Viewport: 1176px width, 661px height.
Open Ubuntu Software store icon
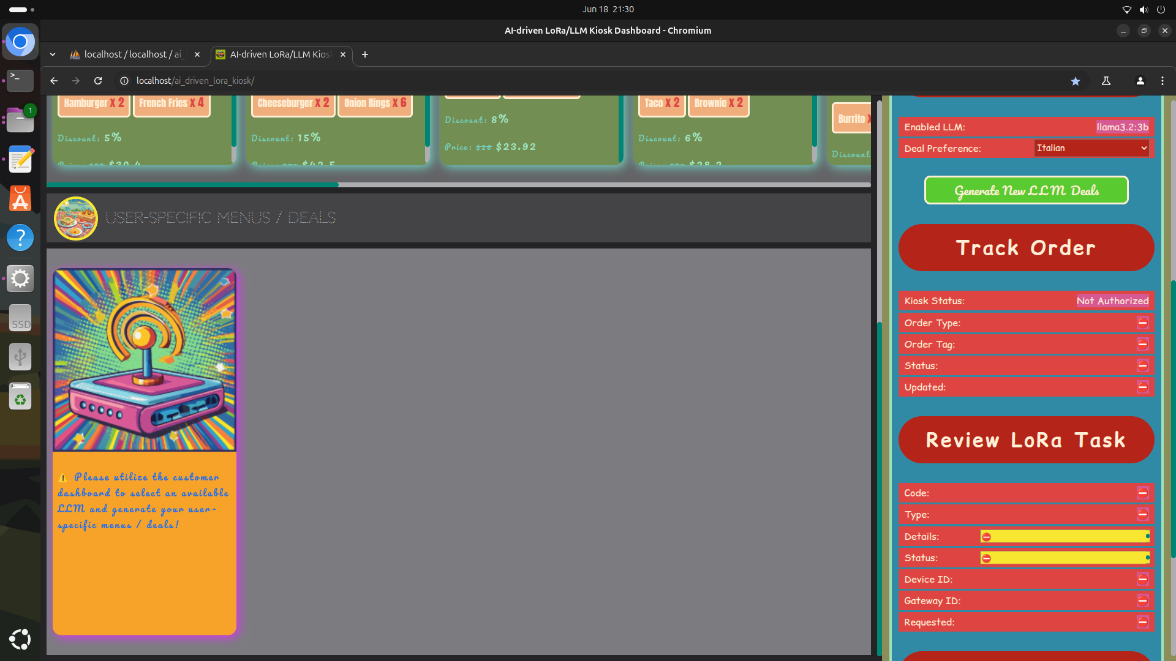(20, 198)
